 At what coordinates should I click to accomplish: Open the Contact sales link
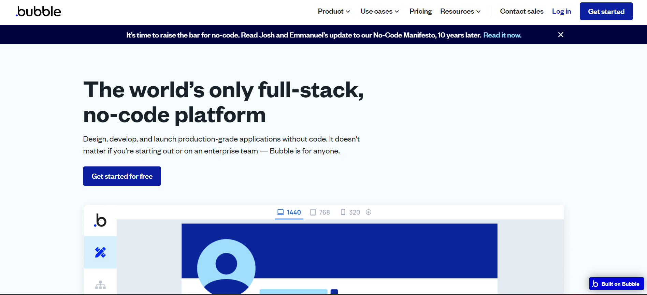click(521, 11)
